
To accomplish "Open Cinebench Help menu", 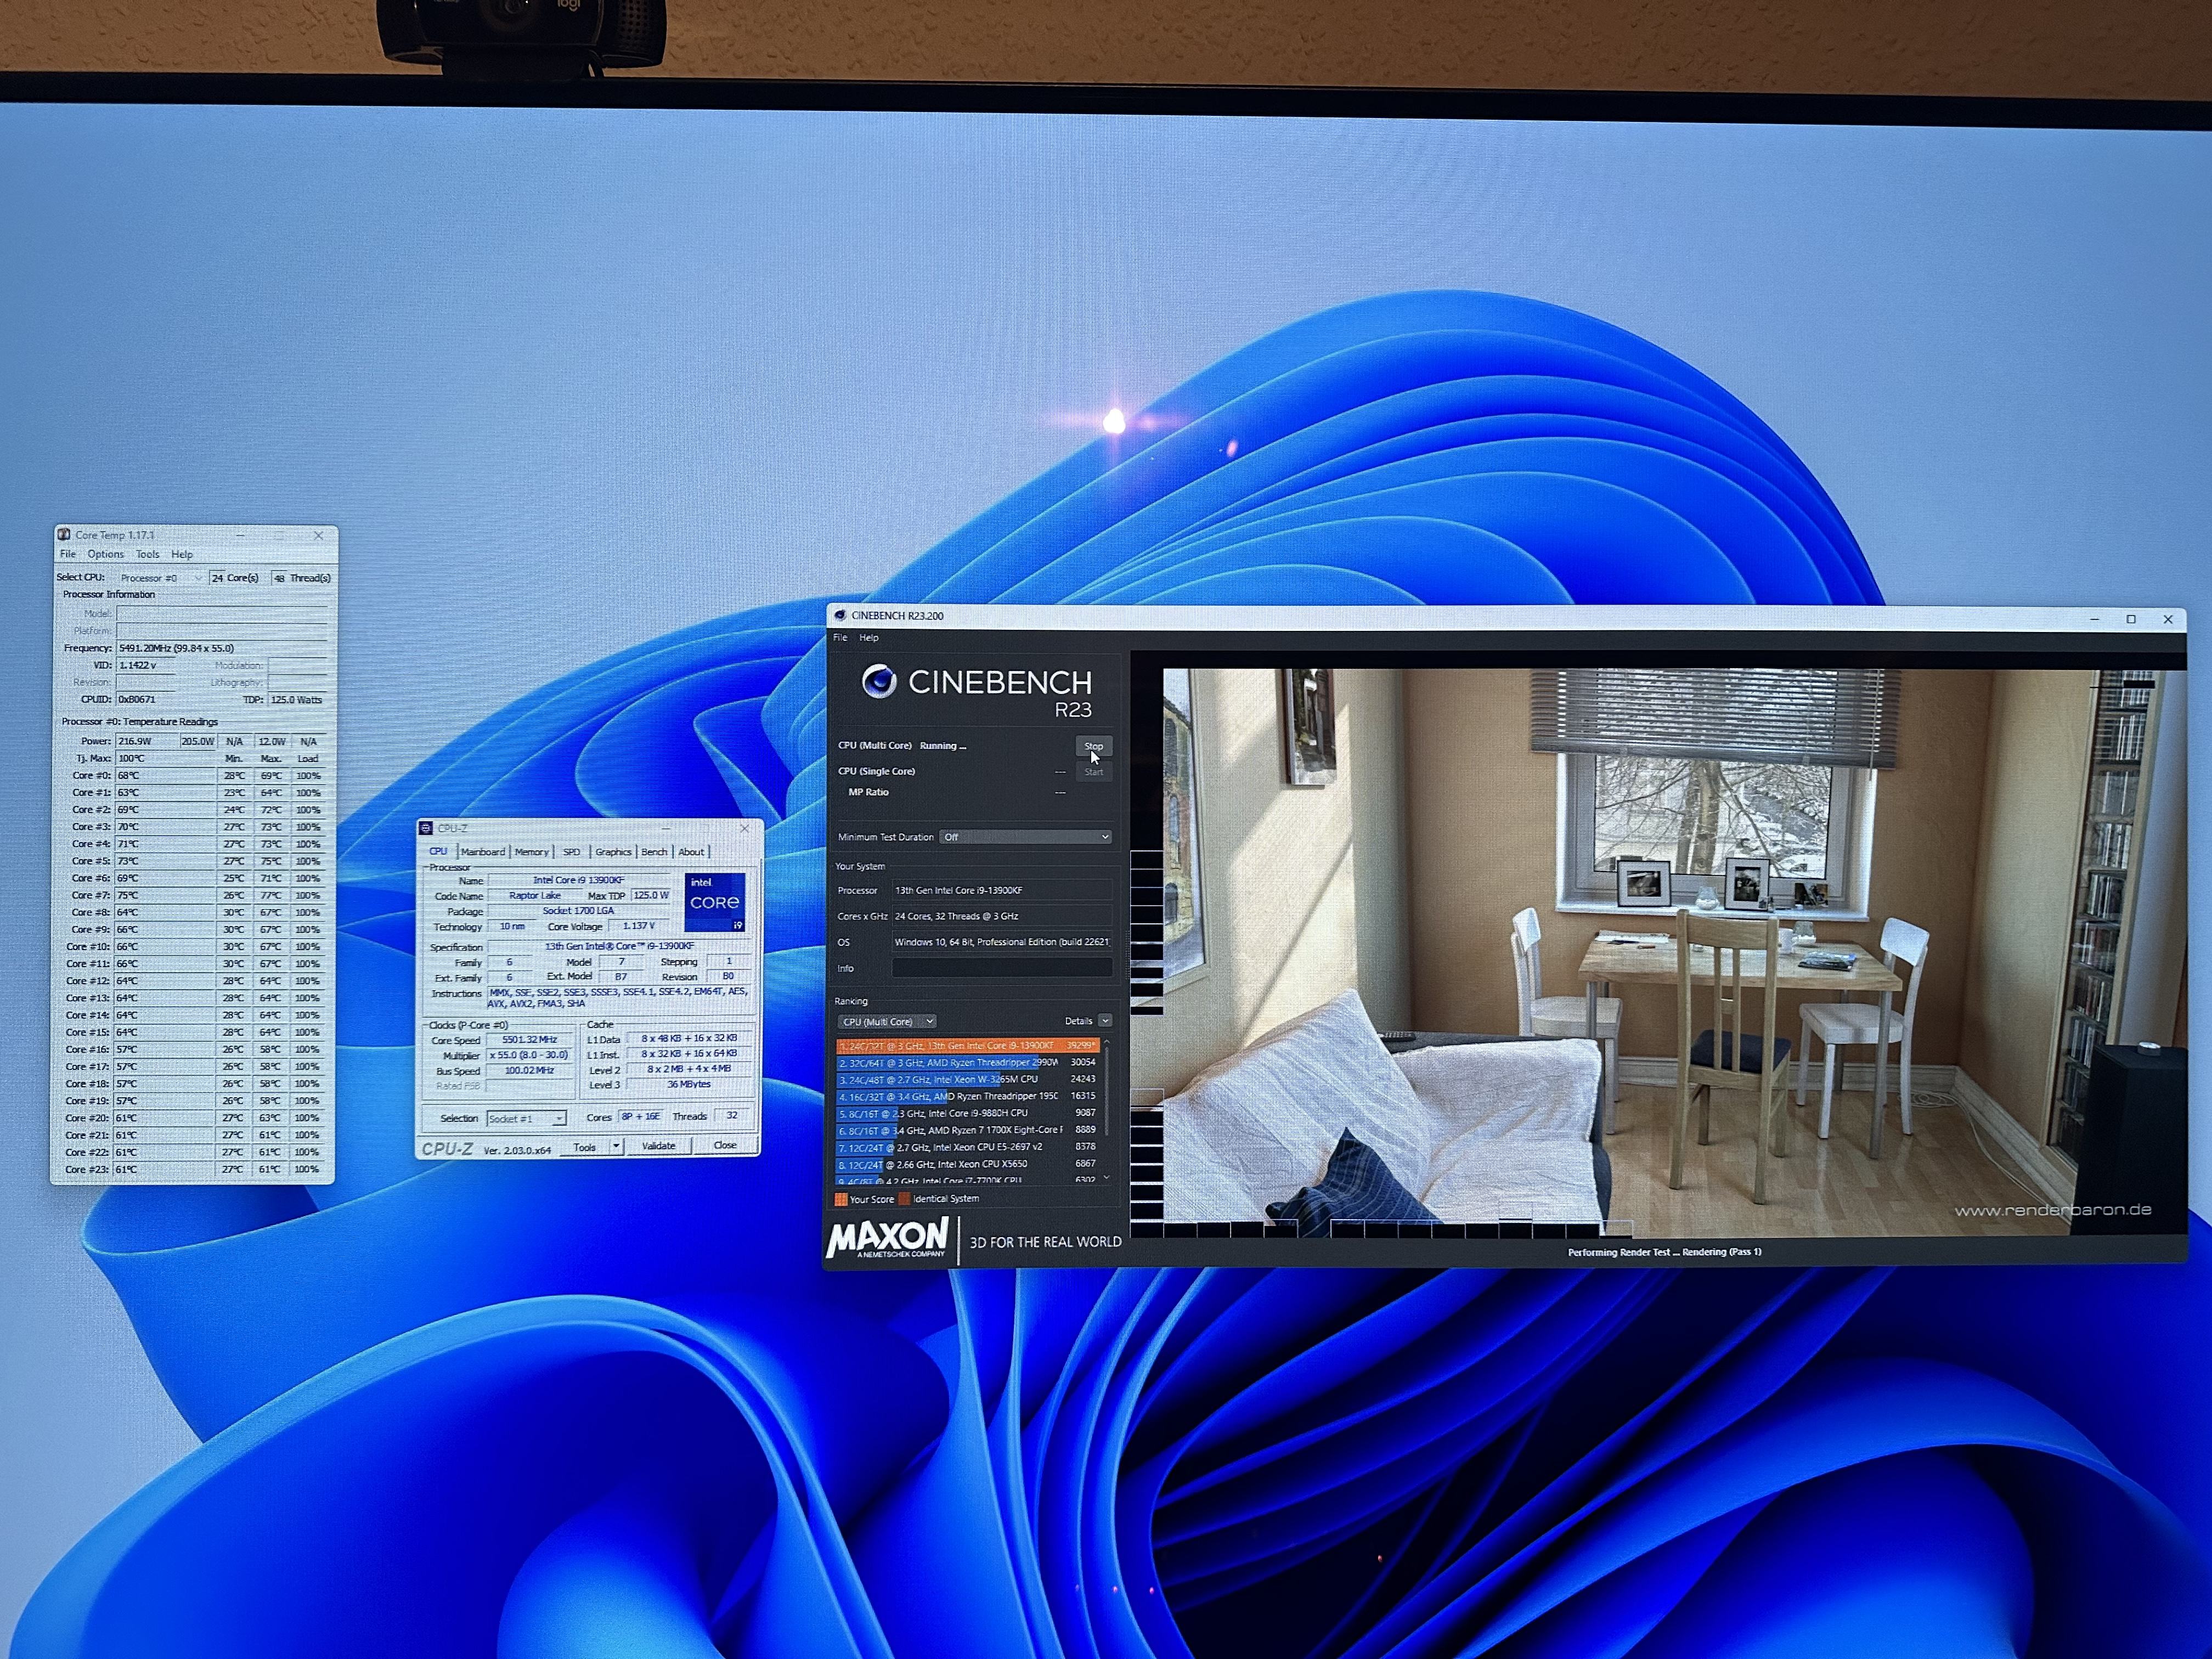I will (869, 638).
